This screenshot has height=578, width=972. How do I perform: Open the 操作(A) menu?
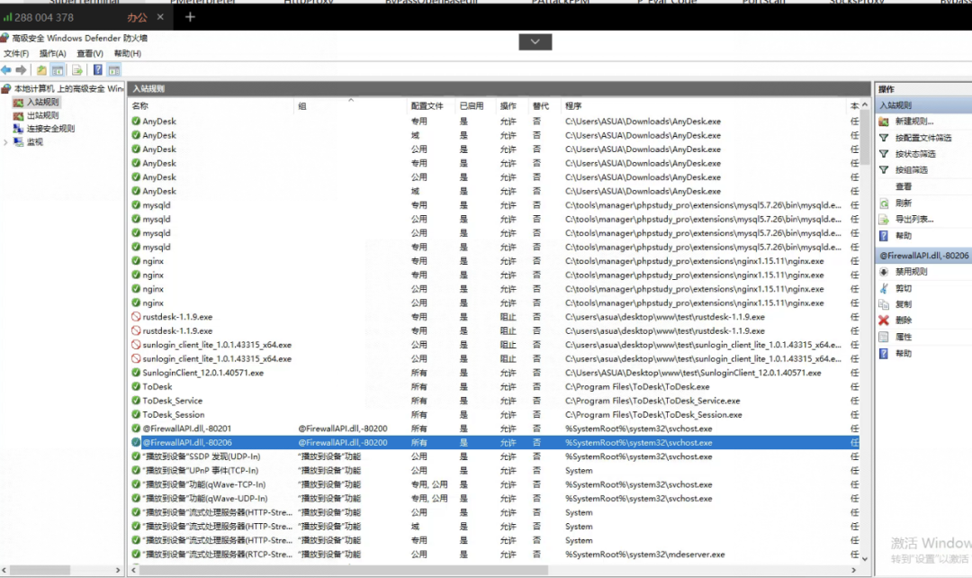[53, 54]
